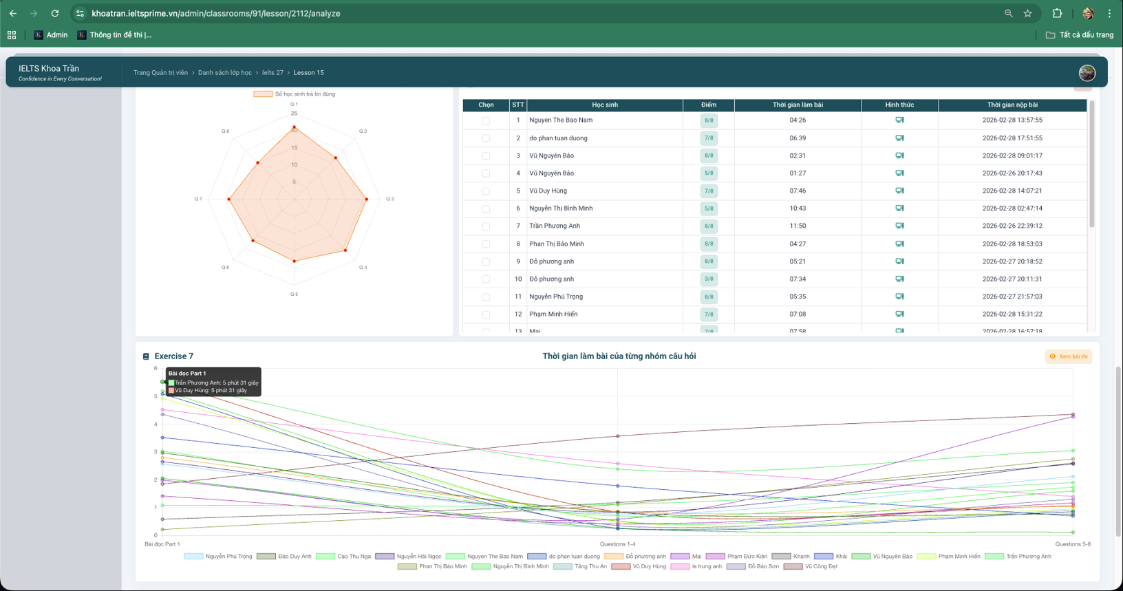Click the browser back arrow

coord(13,13)
